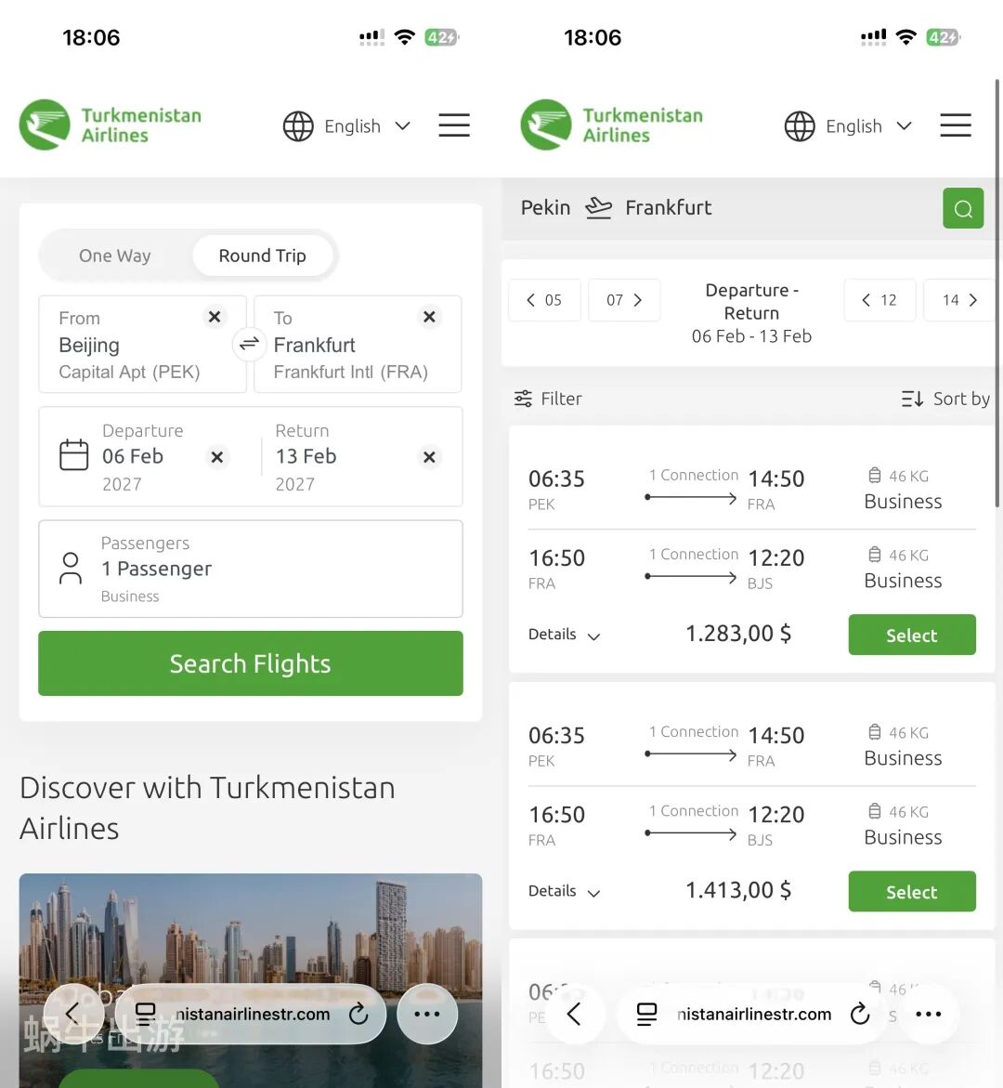1003x1088 pixels.
Task: Open the Sort by control
Action: 945,399
